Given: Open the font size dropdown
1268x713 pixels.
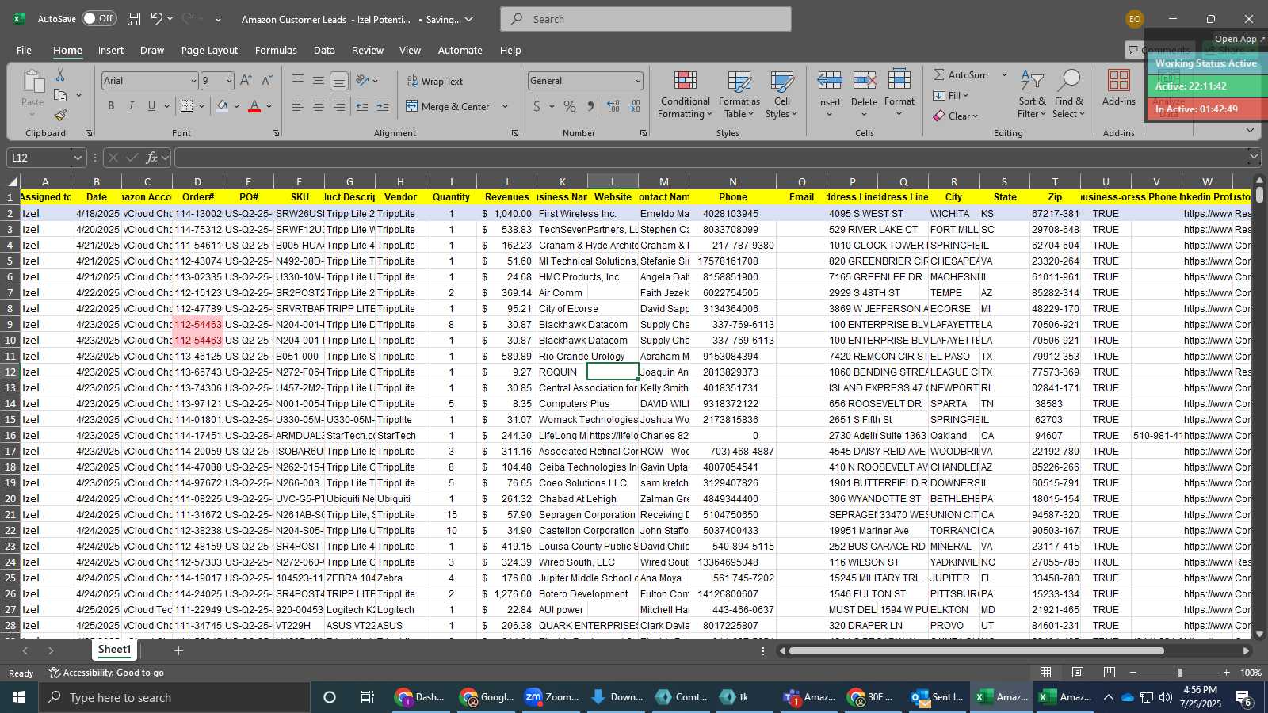Looking at the screenshot, I should click(x=229, y=81).
